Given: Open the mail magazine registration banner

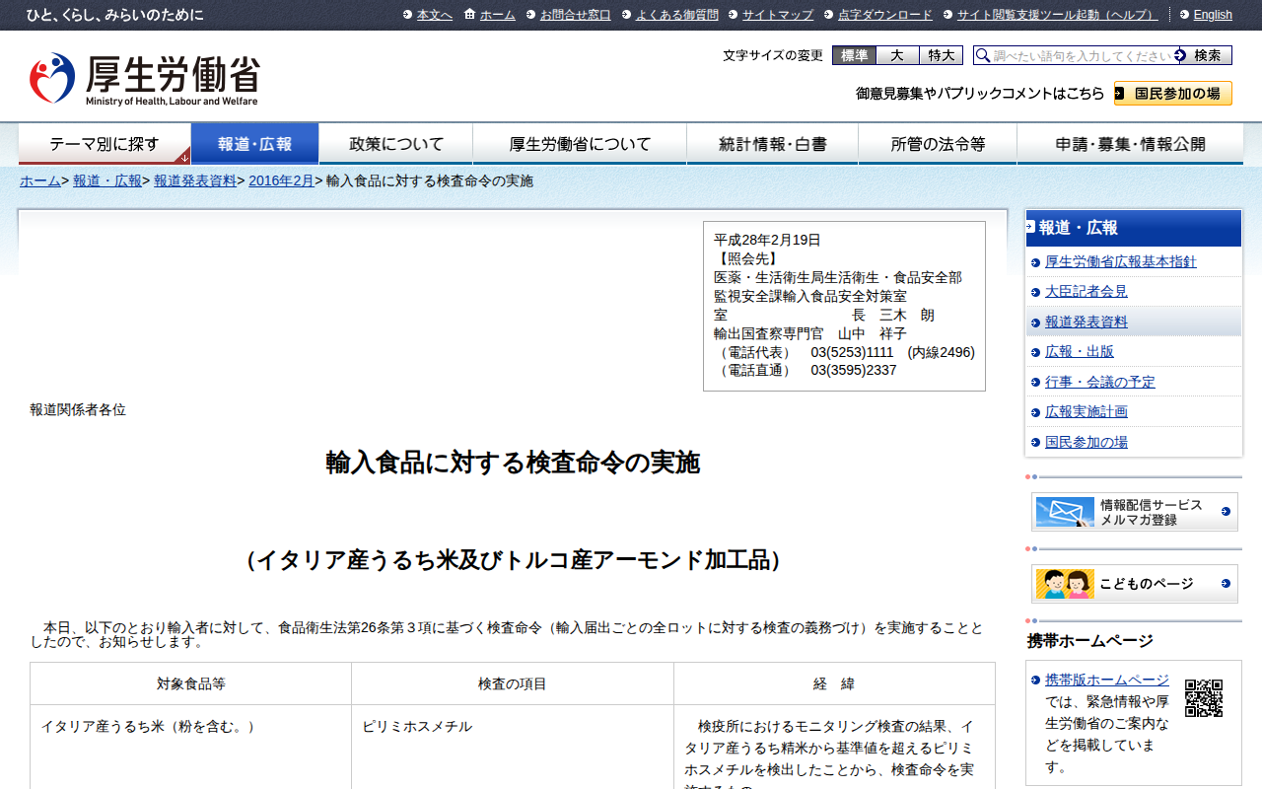Looking at the screenshot, I should (x=1134, y=512).
